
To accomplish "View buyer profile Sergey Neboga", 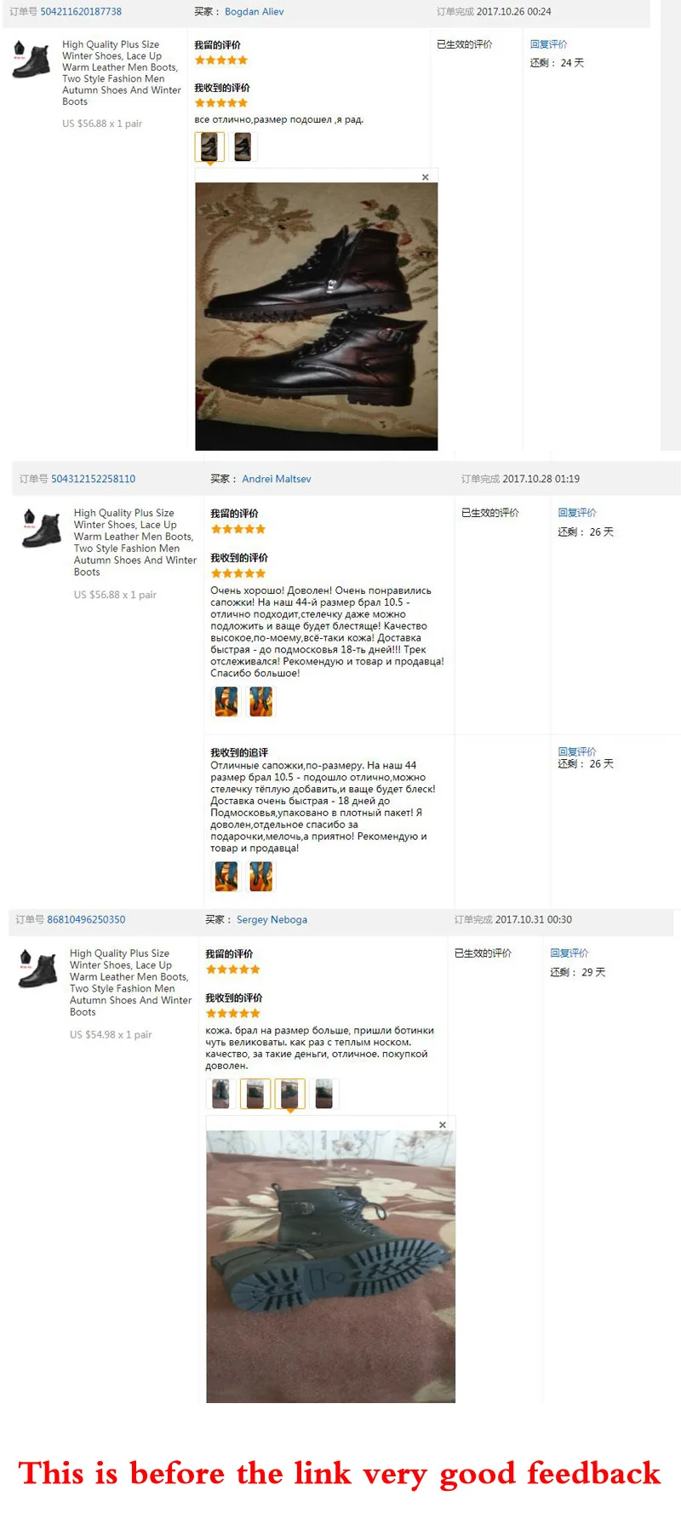I will click(272, 919).
